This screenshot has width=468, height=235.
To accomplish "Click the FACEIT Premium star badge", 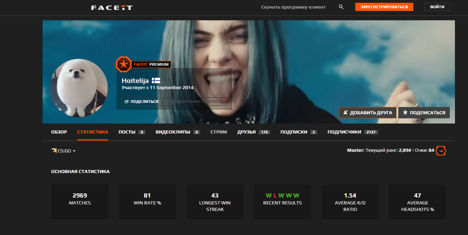I will pyautogui.click(x=123, y=64).
